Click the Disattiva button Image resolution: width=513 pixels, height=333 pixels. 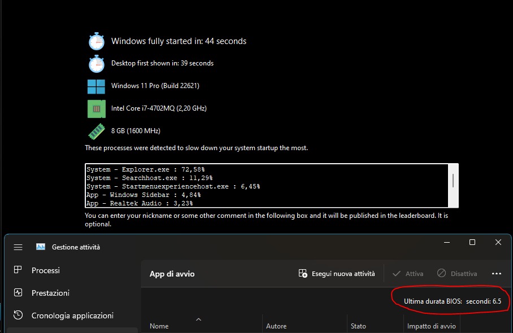point(457,274)
